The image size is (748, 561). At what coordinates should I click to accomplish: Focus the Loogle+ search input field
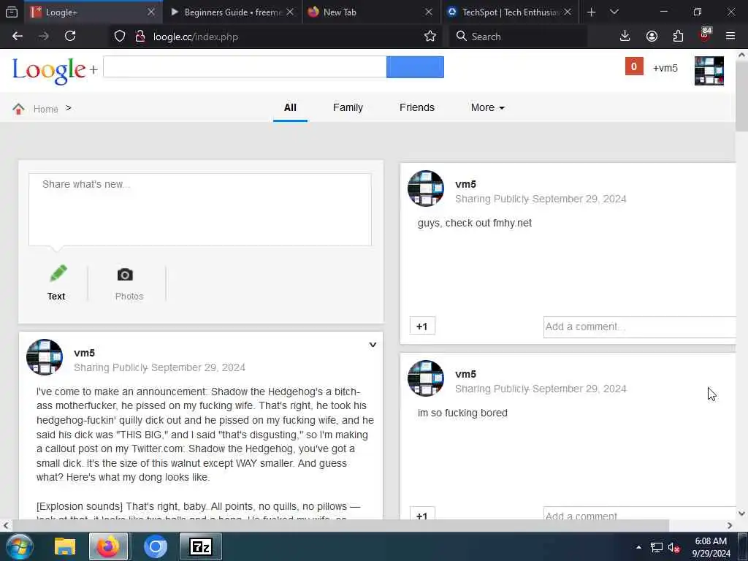[245, 66]
